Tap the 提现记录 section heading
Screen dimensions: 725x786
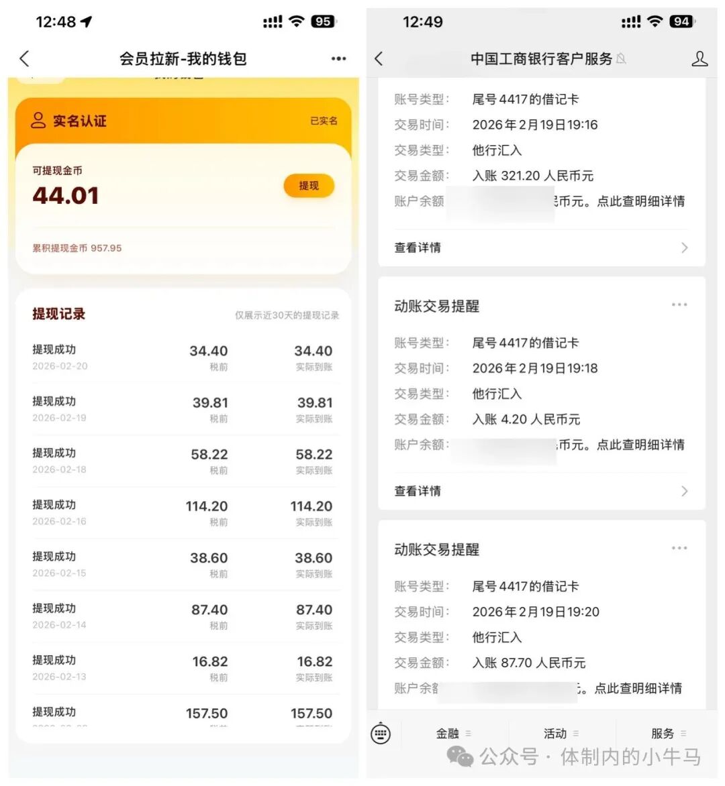58,314
